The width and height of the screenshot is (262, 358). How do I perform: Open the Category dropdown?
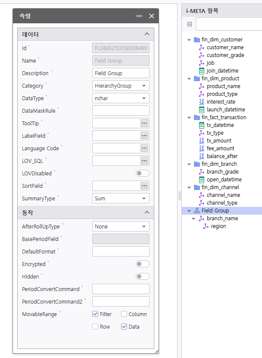point(121,86)
